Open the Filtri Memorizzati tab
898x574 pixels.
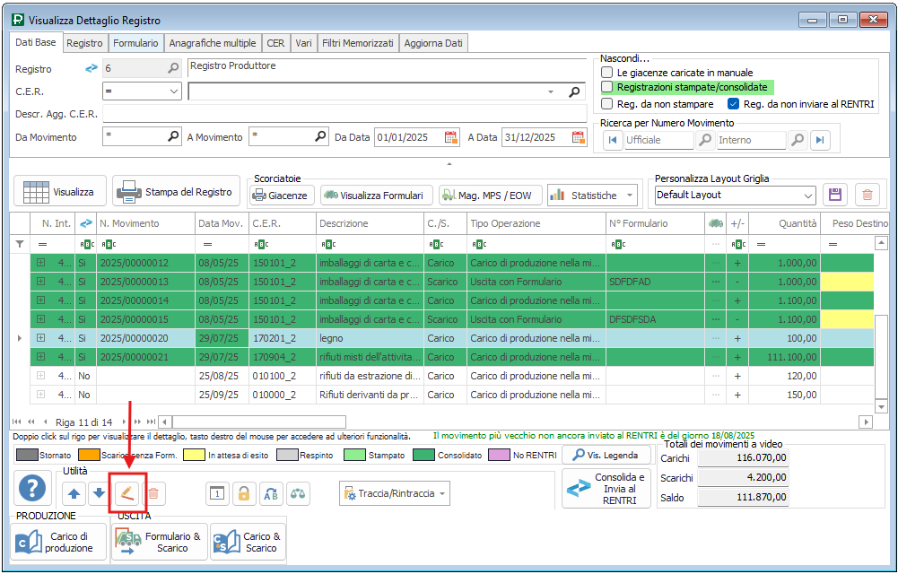[357, 43]
